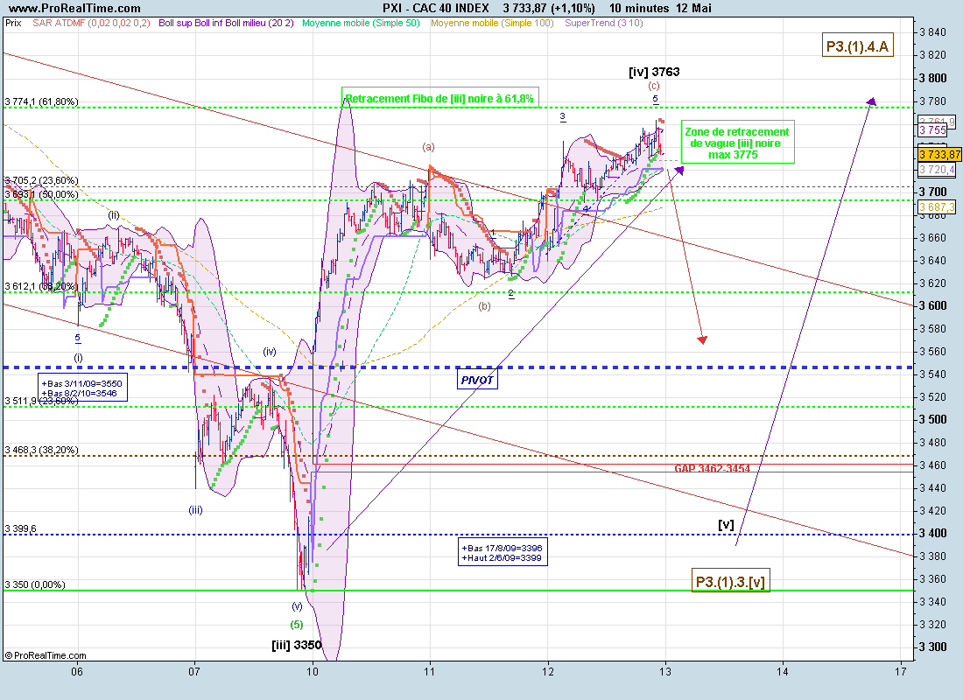Click the 'Moyenne mobile (Simple 50)' label
This screenshot has width=963, height=700.
[x=361, y=24]
